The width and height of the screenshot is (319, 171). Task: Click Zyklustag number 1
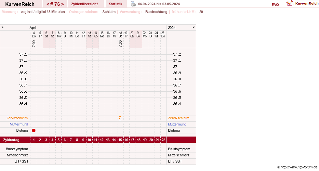pyautogui.click(x=34, y=140)
